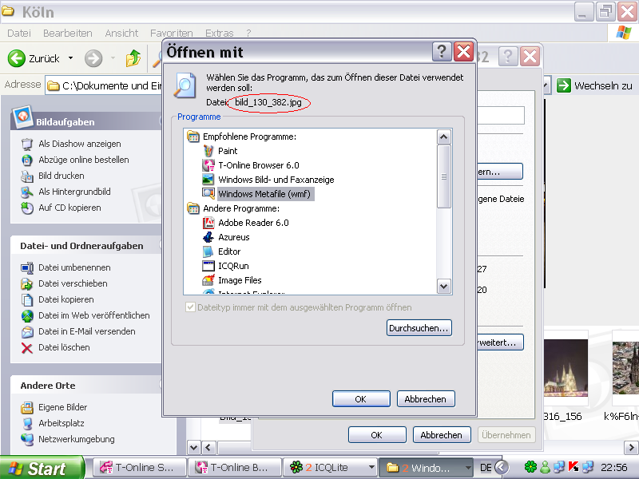Click the program list scrollbar thumb

[444, 176]
